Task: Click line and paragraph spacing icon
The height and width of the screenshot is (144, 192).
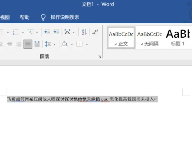Action: [48, 44]
